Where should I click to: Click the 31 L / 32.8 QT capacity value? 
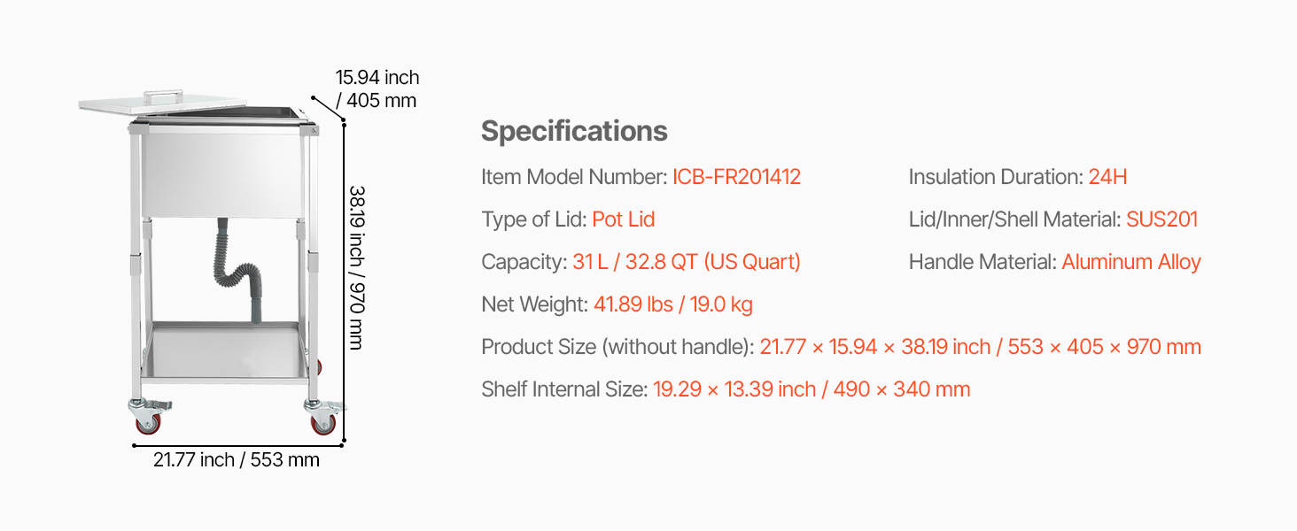coord(687,262)
